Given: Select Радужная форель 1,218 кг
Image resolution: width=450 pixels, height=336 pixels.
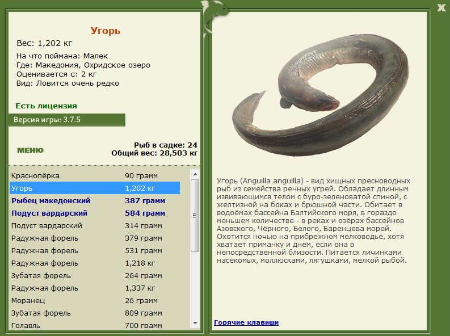Looking at the screenshot, I should (95, 263).
